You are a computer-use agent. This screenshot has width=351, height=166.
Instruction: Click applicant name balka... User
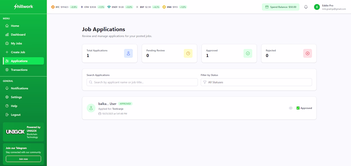tap(107, 104)
